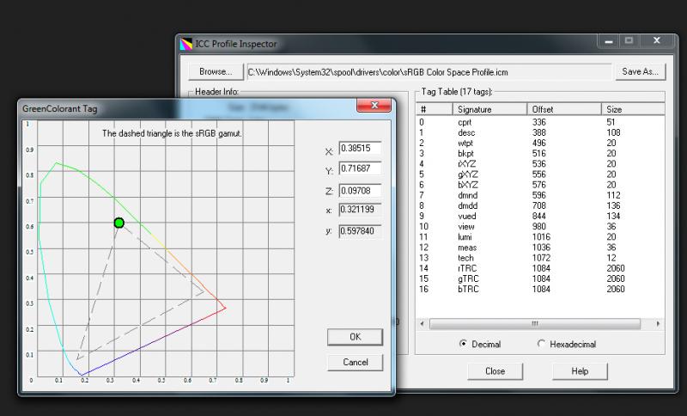Image resolution: width=687 pixels, height=416 pixels.
Task: Click offset value 336 in tag table
Action: (x=539, y=122)
